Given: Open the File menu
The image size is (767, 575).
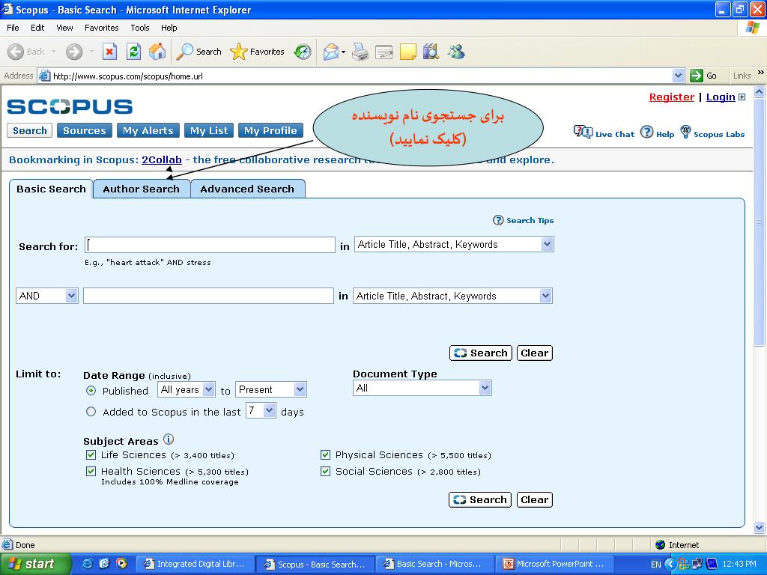Looking at the screenshot, I should click(13, 28).
